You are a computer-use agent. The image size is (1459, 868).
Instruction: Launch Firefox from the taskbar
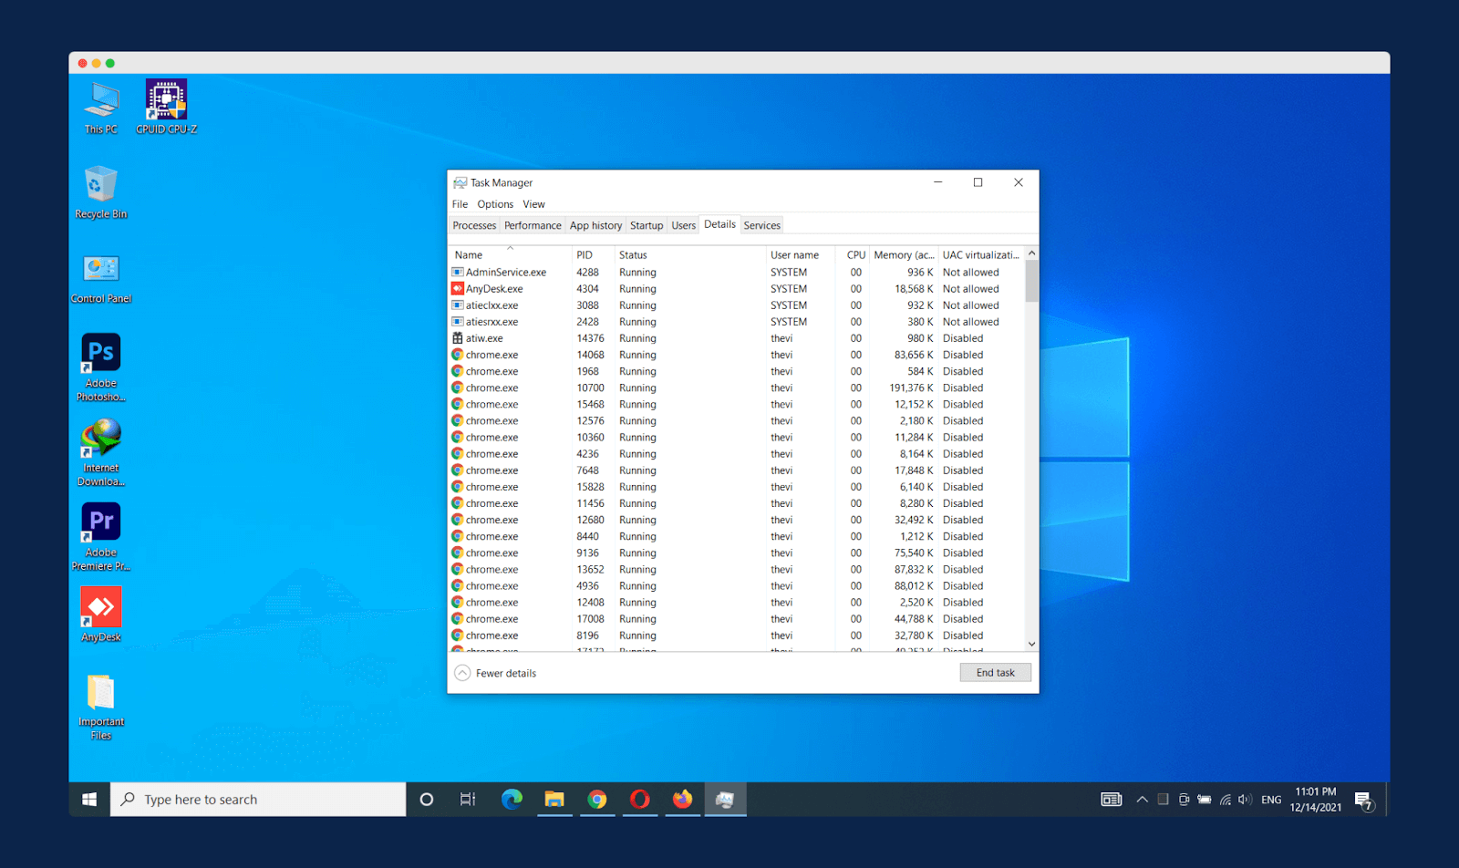tap(682, 799)
